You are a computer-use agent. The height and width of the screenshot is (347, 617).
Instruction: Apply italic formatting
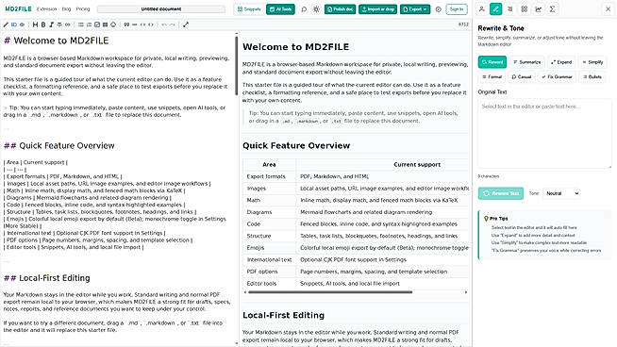coord(51,25)
